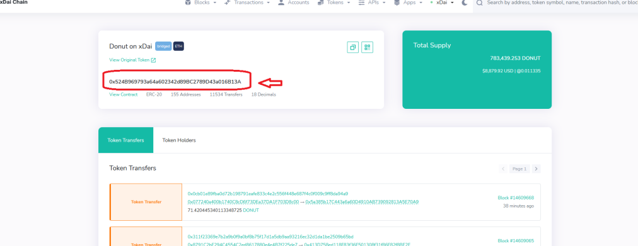Open sender address 0x077240a400b1740C...
638x246 pixels.
(x=243, y=202)
